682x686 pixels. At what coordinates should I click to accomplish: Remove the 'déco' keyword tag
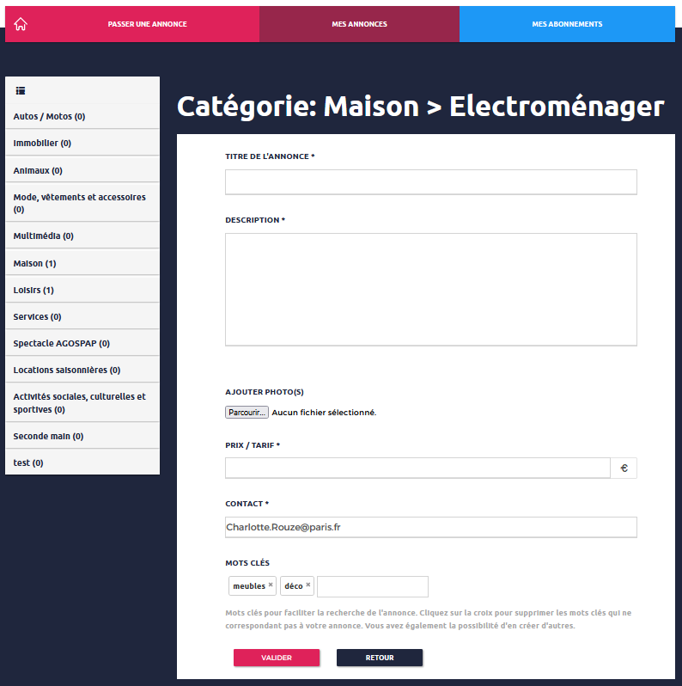[308, 585]
